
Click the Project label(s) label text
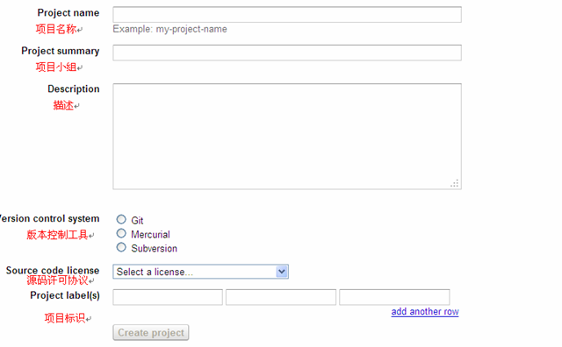[x=65, y=295]
